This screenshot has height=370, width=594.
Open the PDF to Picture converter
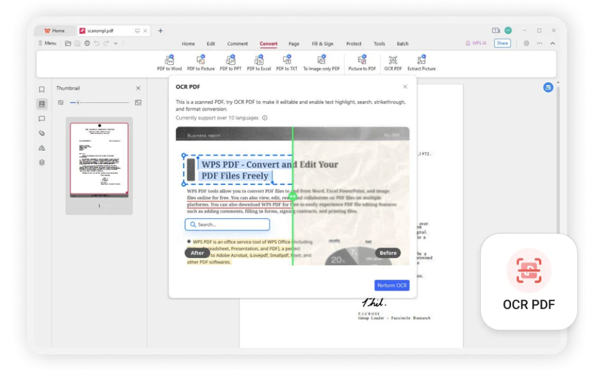201,63
